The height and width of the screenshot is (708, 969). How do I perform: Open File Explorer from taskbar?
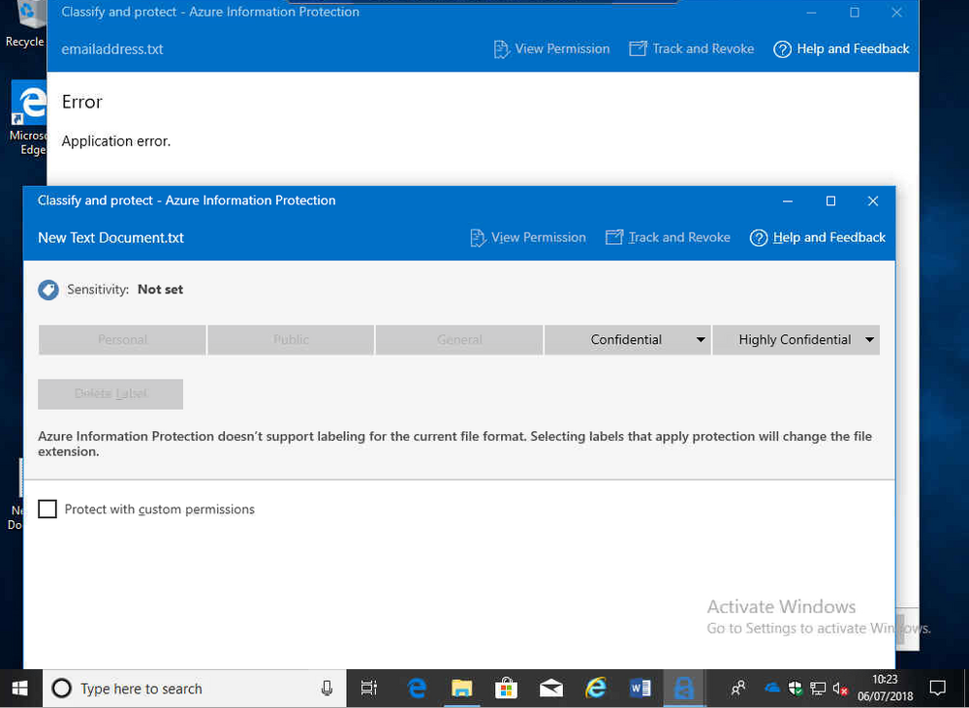point(461,689)
